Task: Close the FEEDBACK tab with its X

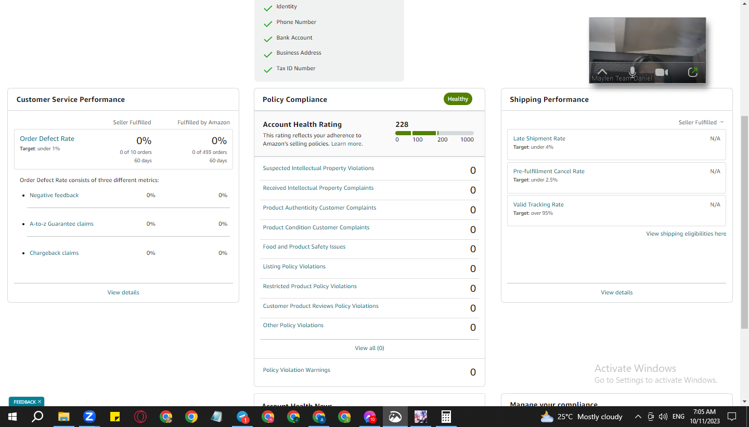Action: [x=40, y=402]
